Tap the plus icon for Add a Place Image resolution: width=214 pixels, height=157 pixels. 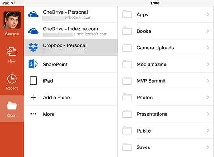tap(33, 97)
